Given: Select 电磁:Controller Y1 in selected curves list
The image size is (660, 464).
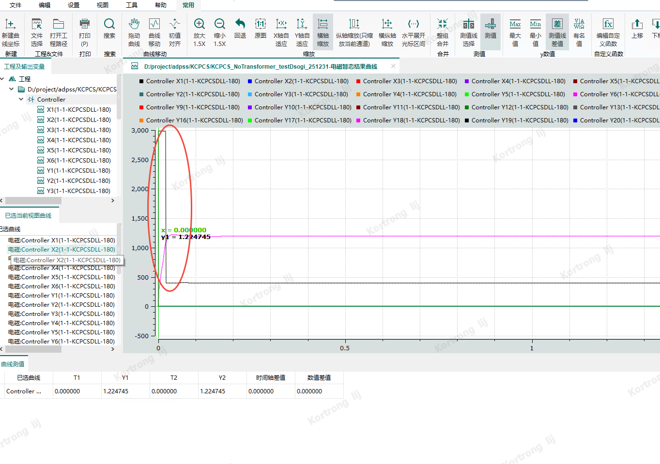Looking at the screenshot, I should click(x=61, y=295).
